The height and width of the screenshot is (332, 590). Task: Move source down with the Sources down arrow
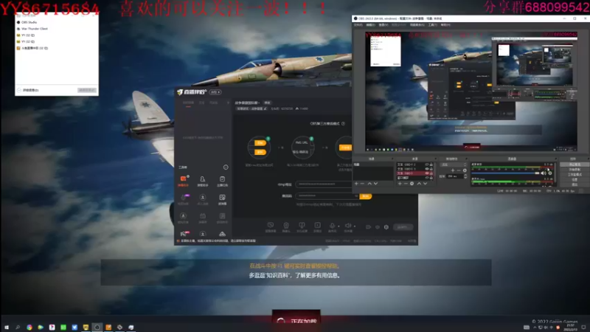tap(426, 184)
